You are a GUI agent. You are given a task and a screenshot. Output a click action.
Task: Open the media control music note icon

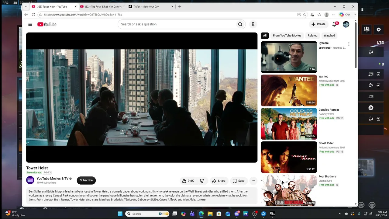312,15
